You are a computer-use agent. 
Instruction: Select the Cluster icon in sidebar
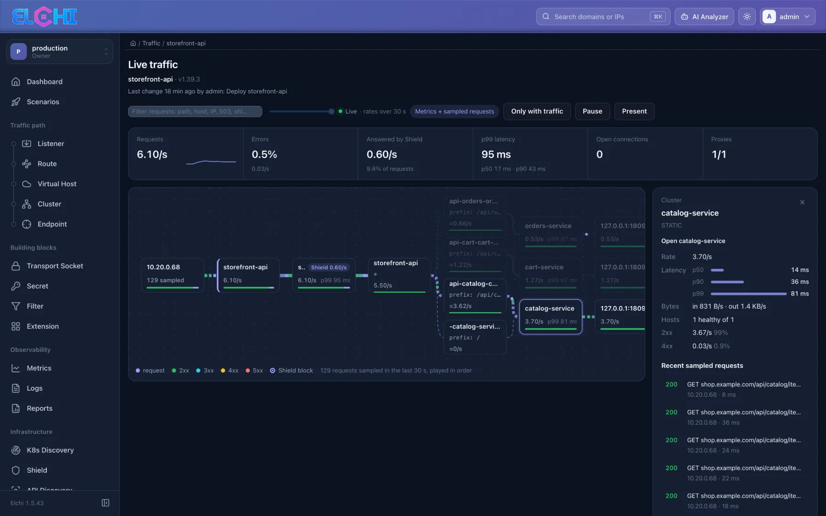pos(27,204)
